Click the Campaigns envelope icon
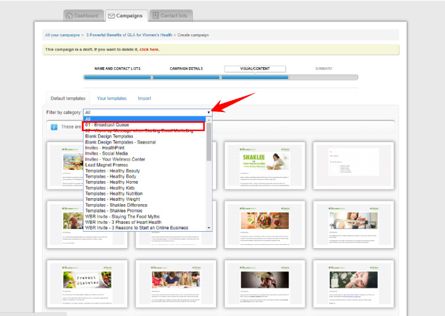This screenshot has width=445, height=316. [111, 16]
